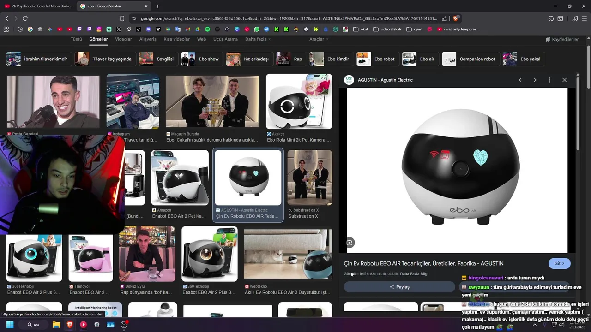Screen dimensions: 591x332
Task: Select the 'Ebo robot' suggestion chip
Action: click(x=378, y=59)
